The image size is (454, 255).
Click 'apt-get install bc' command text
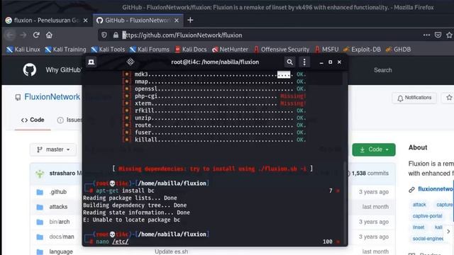125,191
